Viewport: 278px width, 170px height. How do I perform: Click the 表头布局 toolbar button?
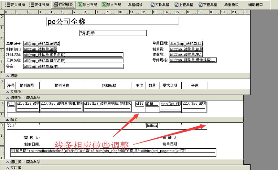(x=15, y=5)
